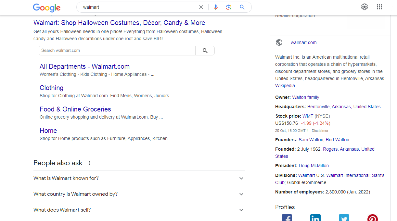397x221 pixels.
Task: Open Walmart's Twitter profile icon
Action: [x=344, y=218]
